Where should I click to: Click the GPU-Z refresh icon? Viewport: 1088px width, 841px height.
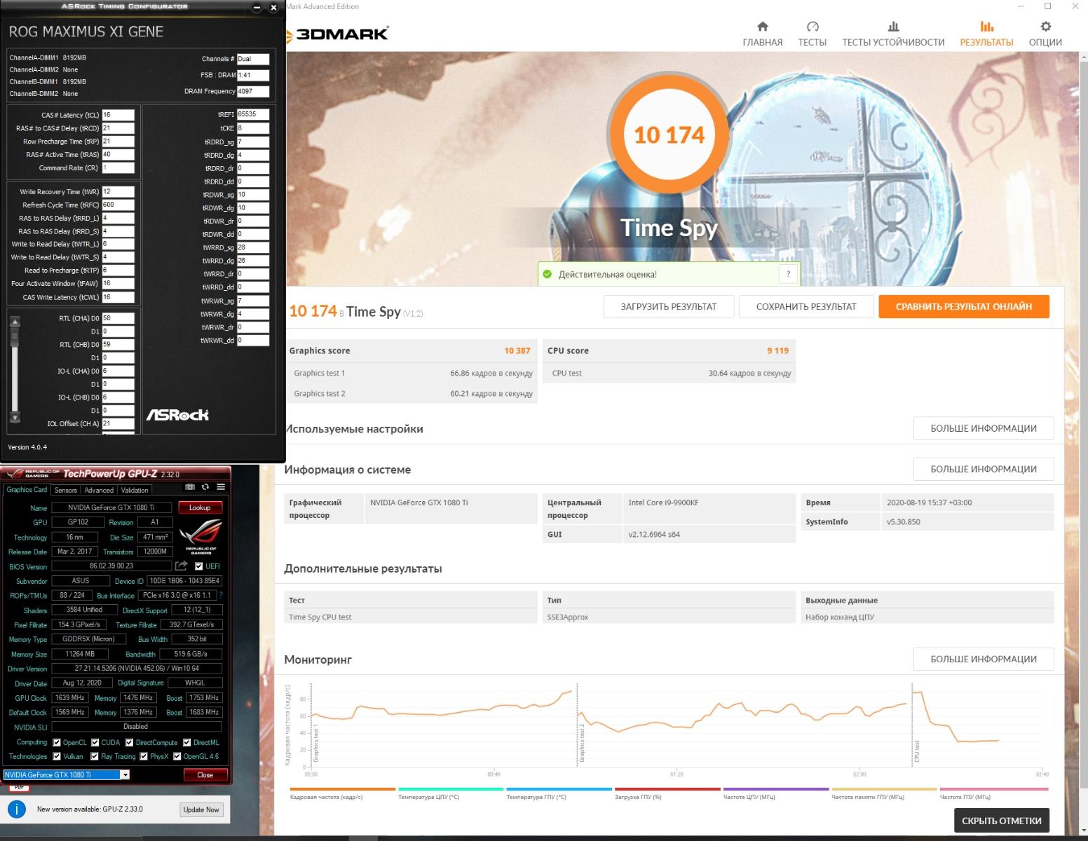point(205,487)
